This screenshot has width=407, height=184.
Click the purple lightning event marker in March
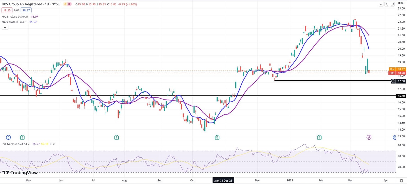tap(369, 137)
